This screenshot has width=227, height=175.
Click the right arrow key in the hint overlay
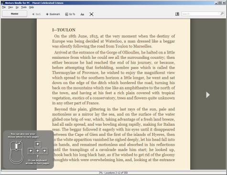[44, 151]
